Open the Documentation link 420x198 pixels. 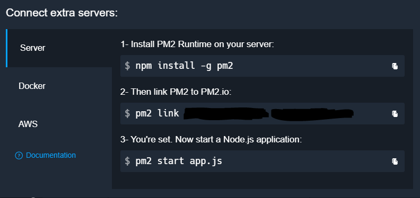(50, 155)
